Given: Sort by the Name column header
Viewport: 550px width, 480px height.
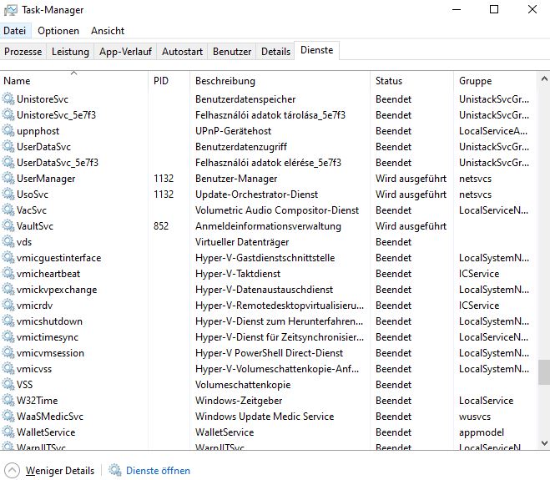Looking at the screenshot, I should point(74,81).
